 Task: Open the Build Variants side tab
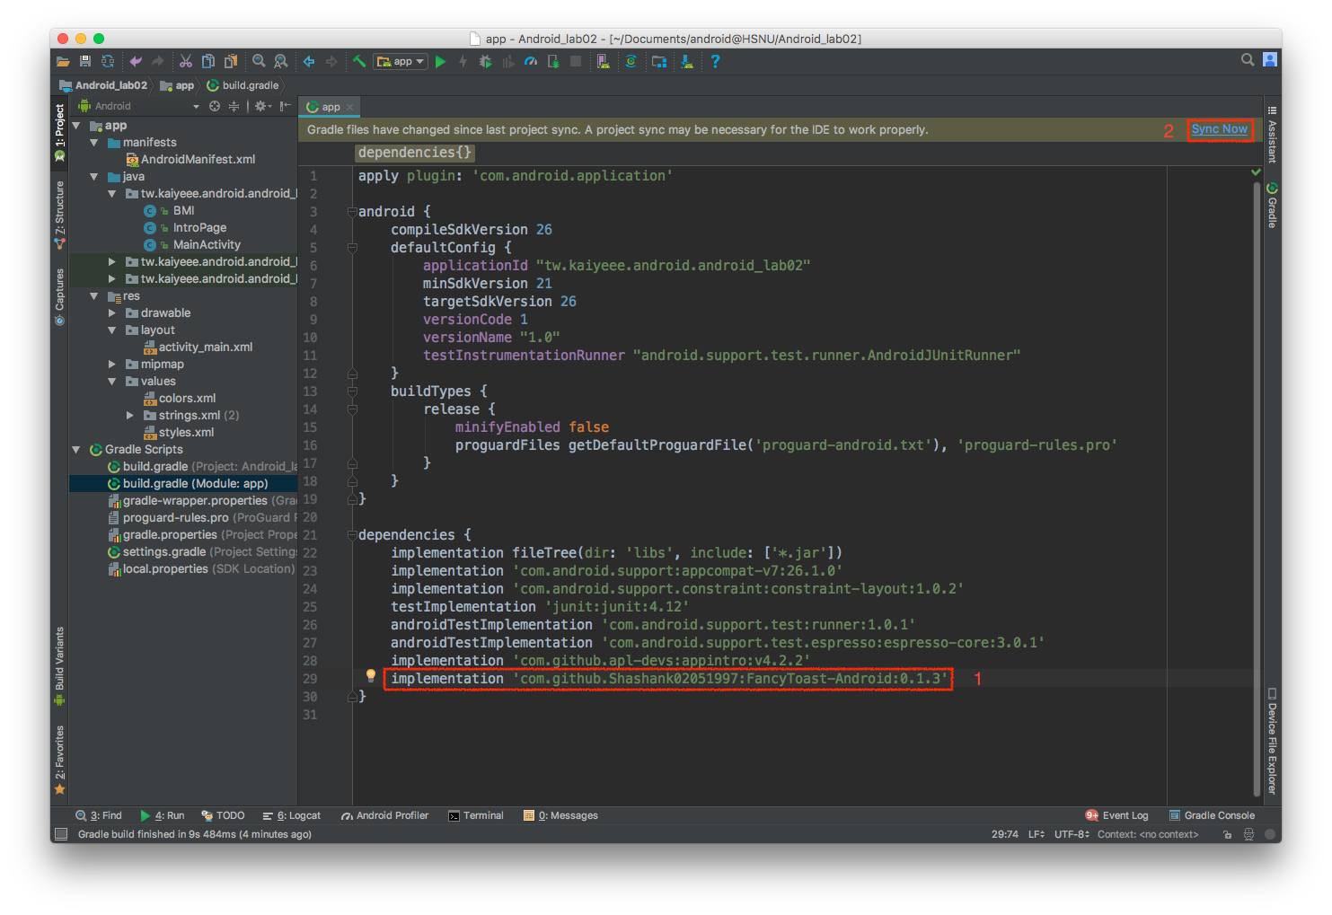[x=59, y=666]
